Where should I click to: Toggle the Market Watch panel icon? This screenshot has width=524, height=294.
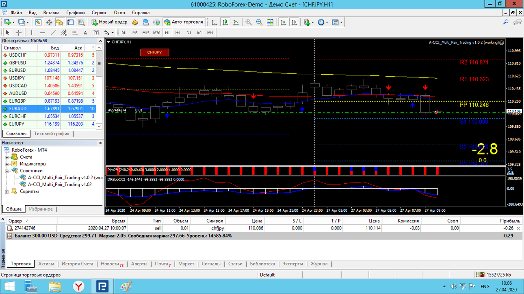point(39,22)
